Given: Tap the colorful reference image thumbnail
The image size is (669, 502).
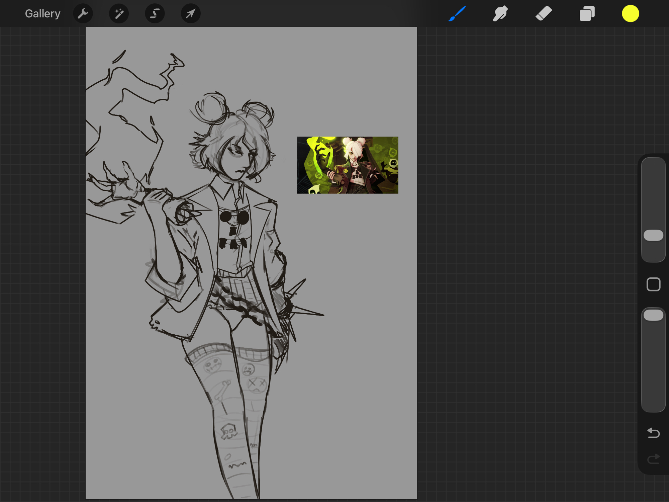Looking at the screenshot, I should point(348,165).
